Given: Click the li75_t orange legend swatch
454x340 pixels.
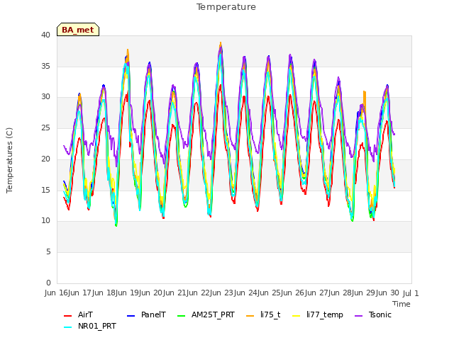Looking at the screenshot, I should pos(250,316).
